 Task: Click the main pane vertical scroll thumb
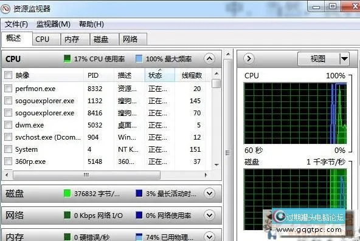[x=228, y=151]
